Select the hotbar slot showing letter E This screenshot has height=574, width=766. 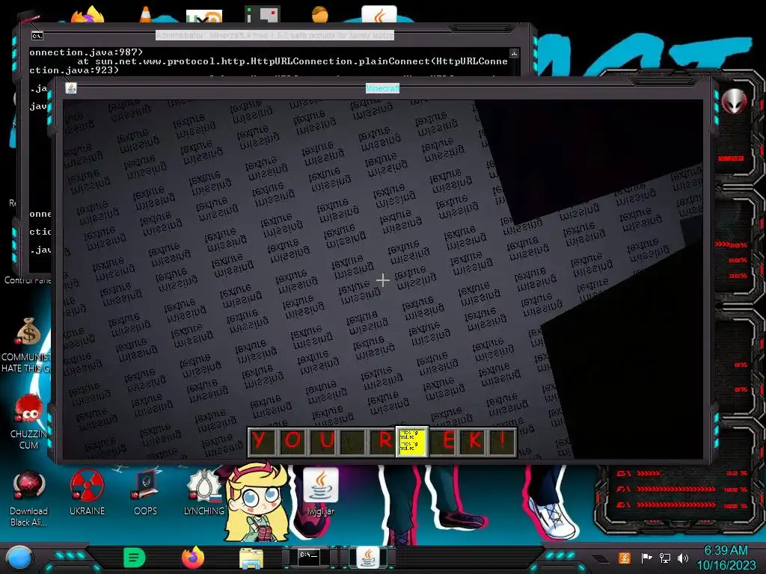click(x=442, y=442)
